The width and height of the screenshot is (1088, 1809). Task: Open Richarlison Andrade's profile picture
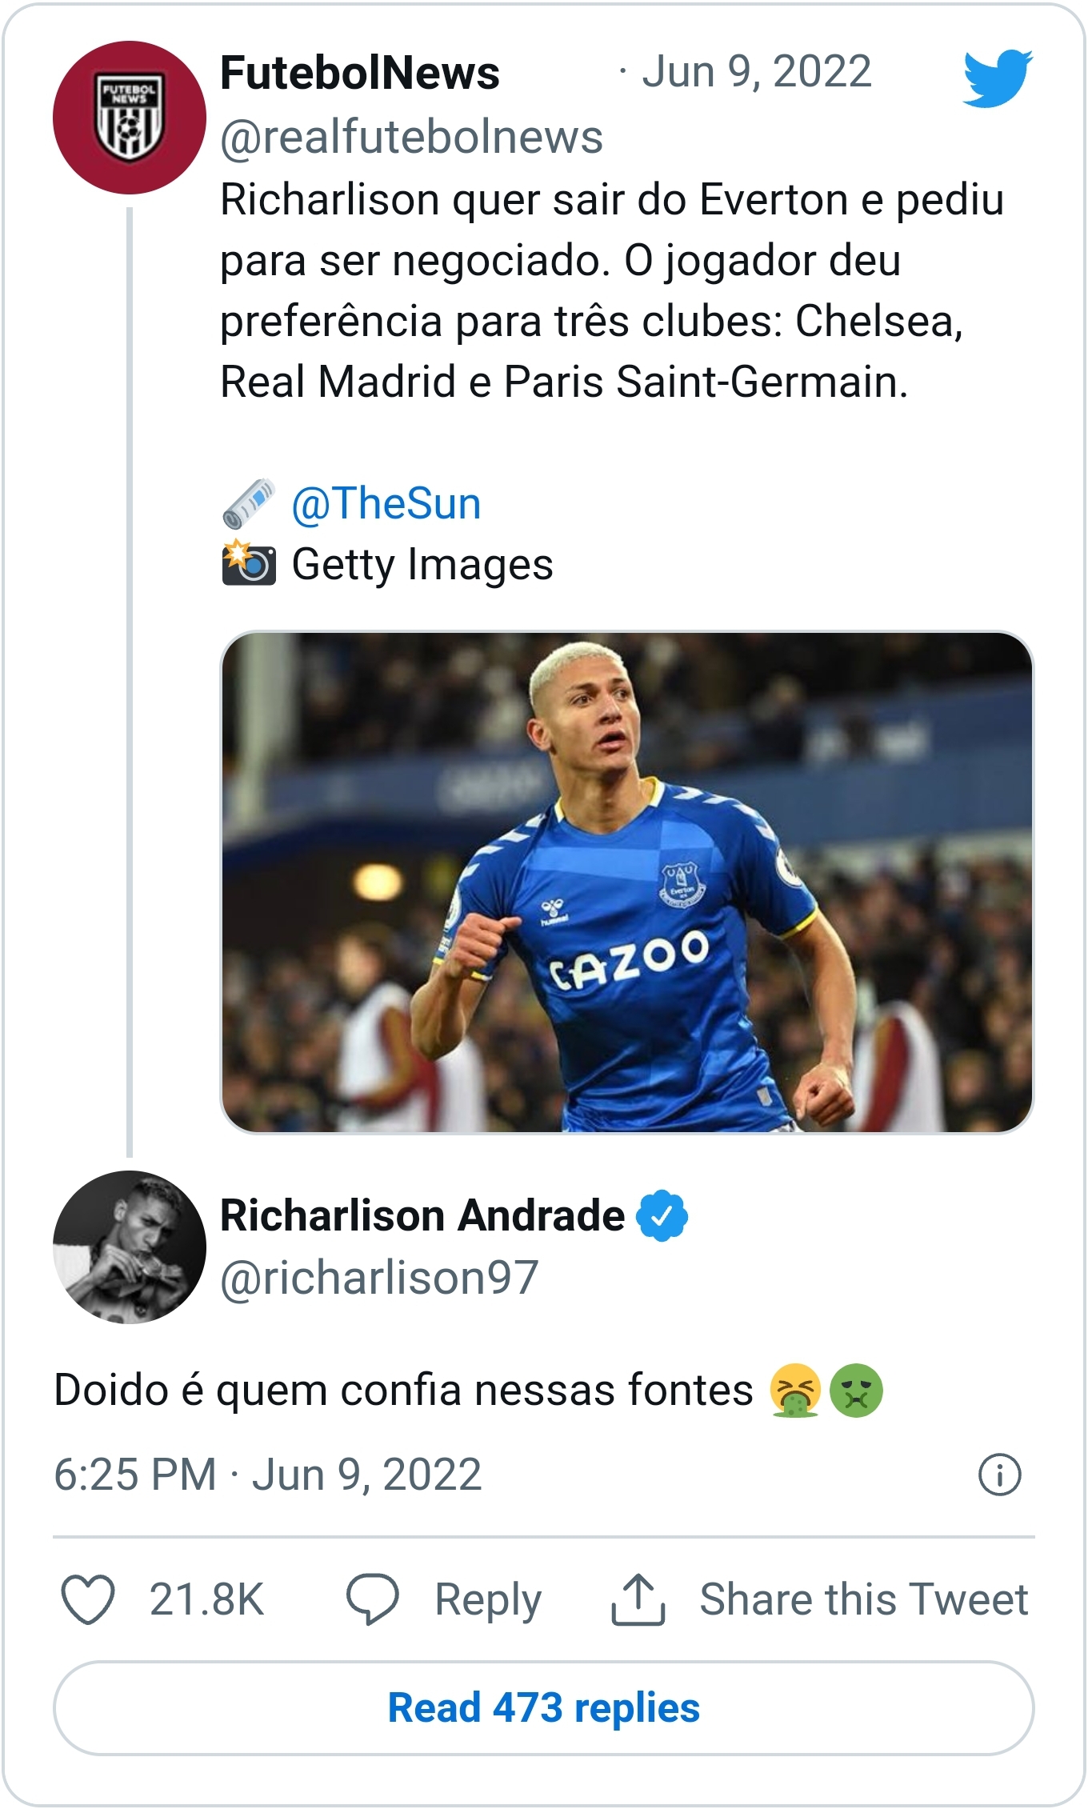(x=130, y=1247)
